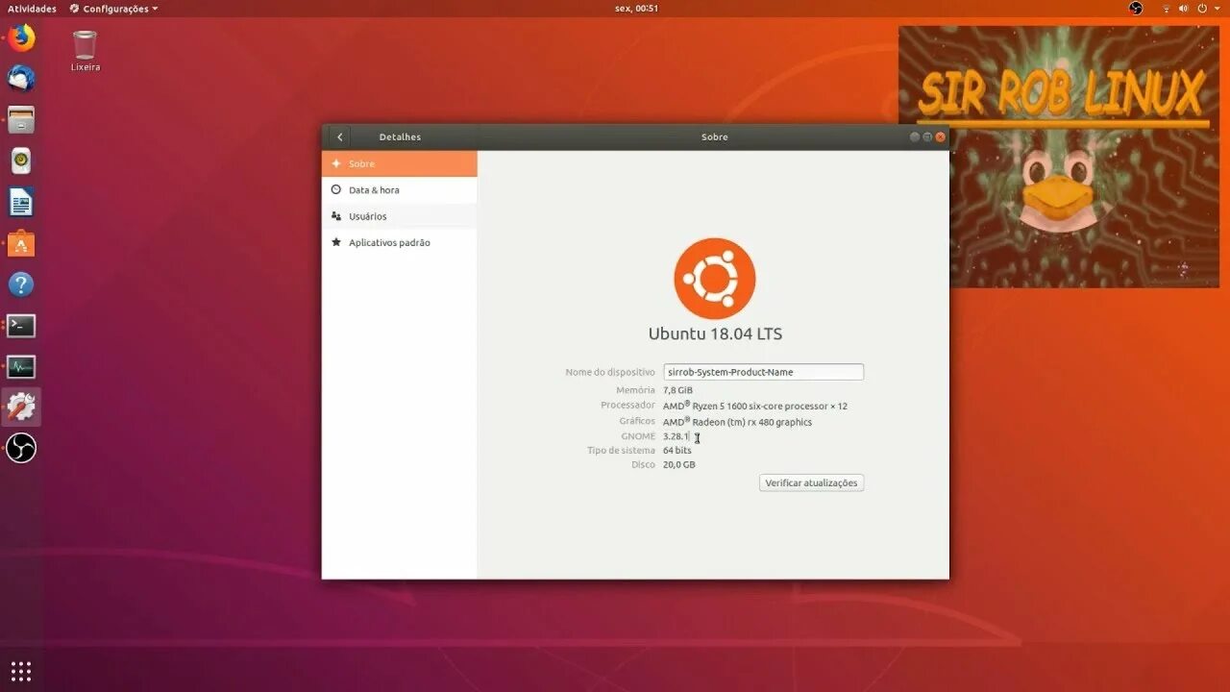Open Data & hora in sidebar

400,190
